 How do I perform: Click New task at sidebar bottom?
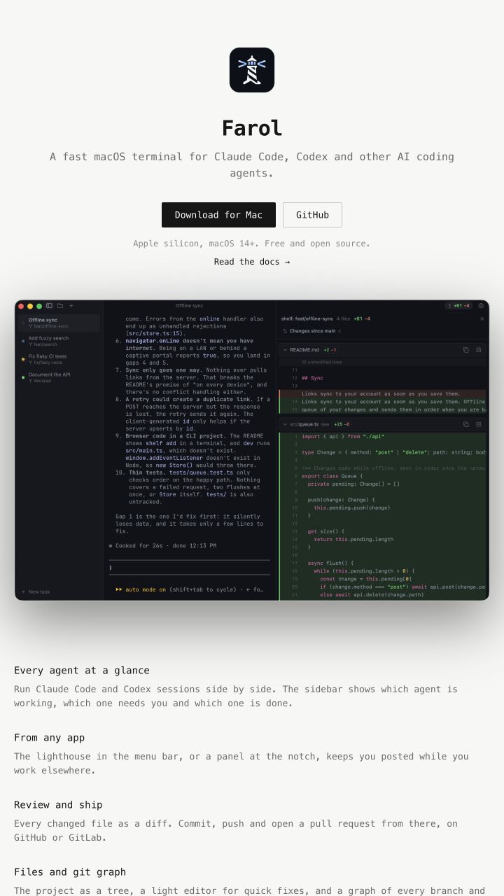tap(36, 591)
